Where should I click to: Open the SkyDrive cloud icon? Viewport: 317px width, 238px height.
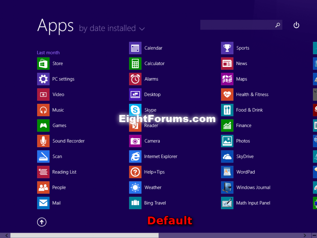pos(227,156)
